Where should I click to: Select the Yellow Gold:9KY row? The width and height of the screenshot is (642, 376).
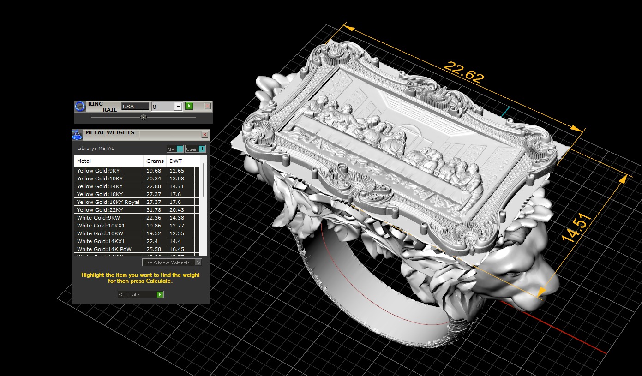(x=137, y=171)
